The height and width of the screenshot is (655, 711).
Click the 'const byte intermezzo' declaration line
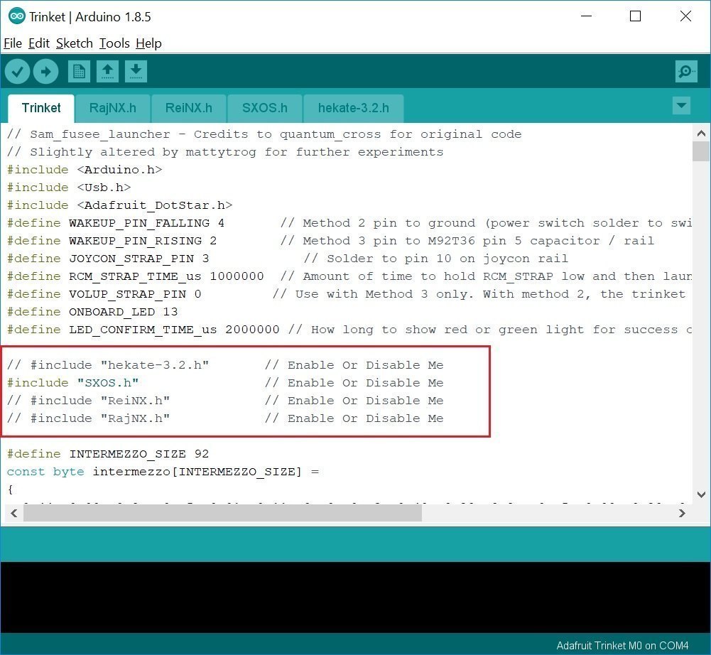click(163, 472)
